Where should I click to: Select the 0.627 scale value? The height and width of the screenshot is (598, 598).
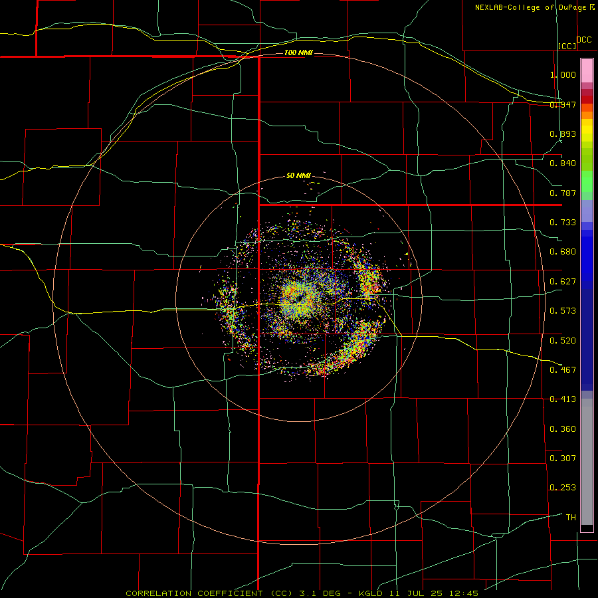tap(563, 282)
